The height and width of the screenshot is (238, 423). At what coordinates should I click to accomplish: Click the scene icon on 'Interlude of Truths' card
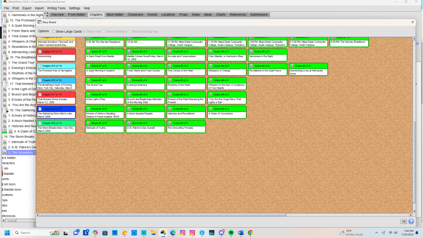coord(88,123)
